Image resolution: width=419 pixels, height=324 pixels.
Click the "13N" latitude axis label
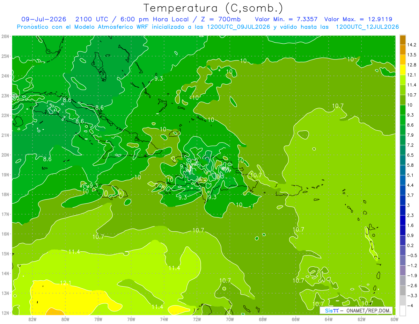tap(5, 293)
